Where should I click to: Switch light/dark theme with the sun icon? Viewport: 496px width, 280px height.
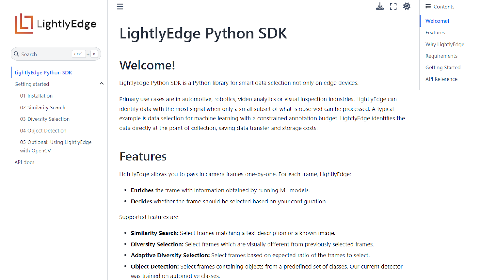(407, 6)
